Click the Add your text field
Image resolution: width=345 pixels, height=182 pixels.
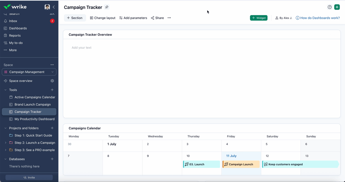[82, 48]
